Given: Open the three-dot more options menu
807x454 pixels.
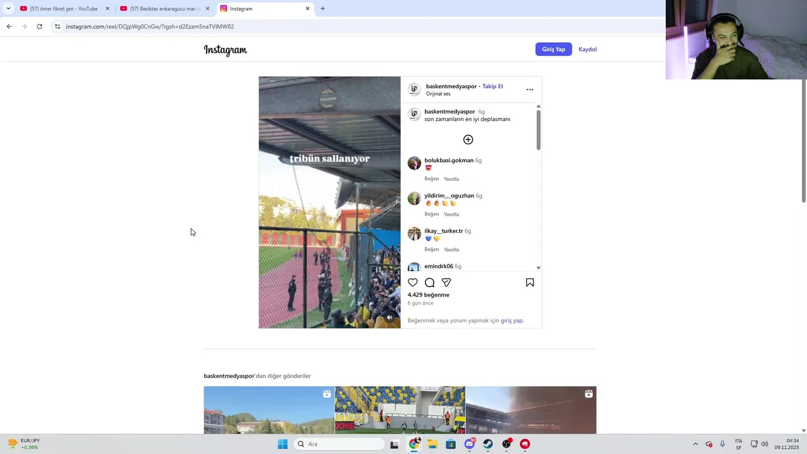Looking at the screenshot, I should tap(530, 90).
